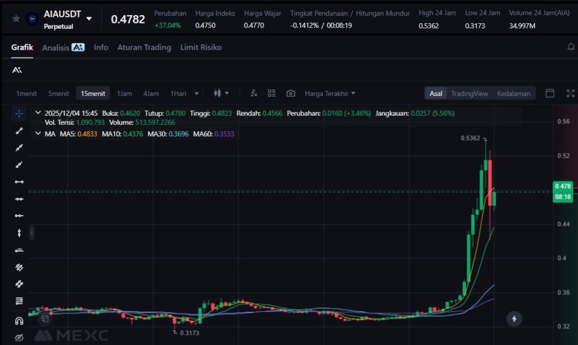Enter fullscreen chart mode
Image resolution: width=578 pixels, height=345 pixels.
click(570, 93)
